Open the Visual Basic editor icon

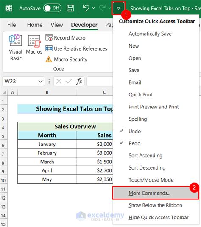(15, 40)
